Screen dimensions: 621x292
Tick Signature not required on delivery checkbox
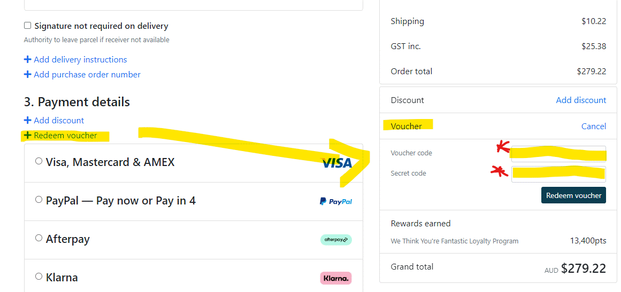28,26
